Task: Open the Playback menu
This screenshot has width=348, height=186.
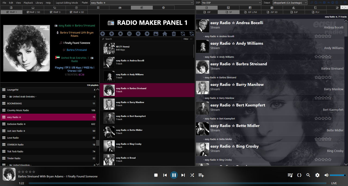Action: pyautogui.click(x=28, y=3)
